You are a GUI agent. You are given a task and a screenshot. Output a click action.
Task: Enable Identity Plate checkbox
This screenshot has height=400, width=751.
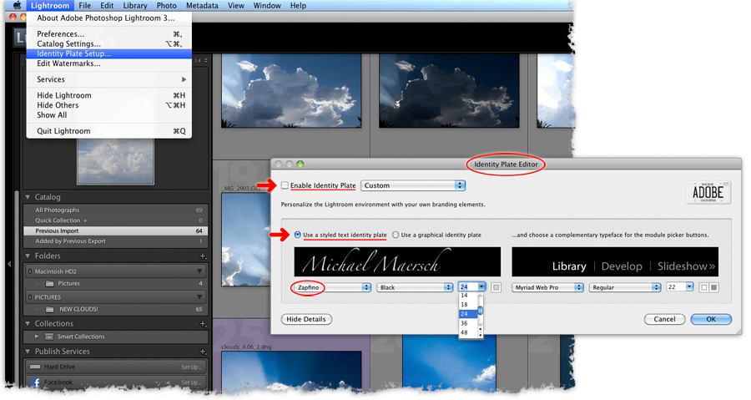tap(285, 185)
